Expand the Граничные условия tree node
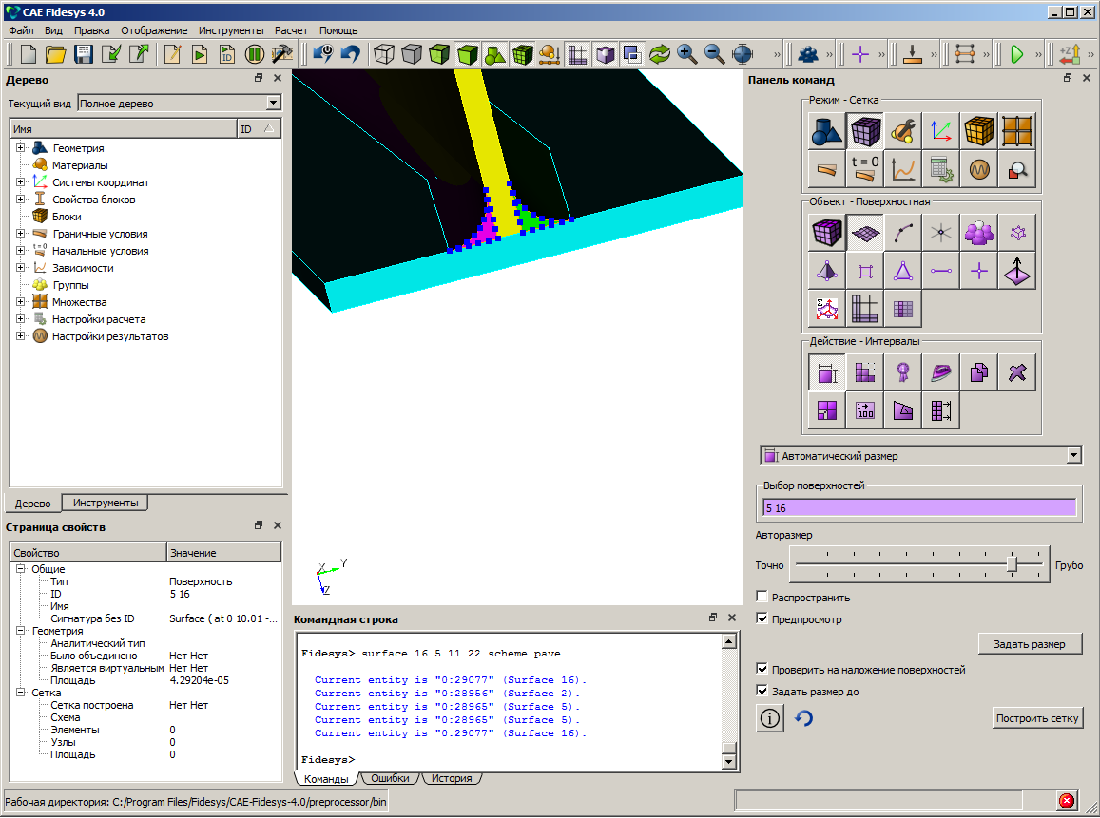1100x818 pixels. pos(20,234)
